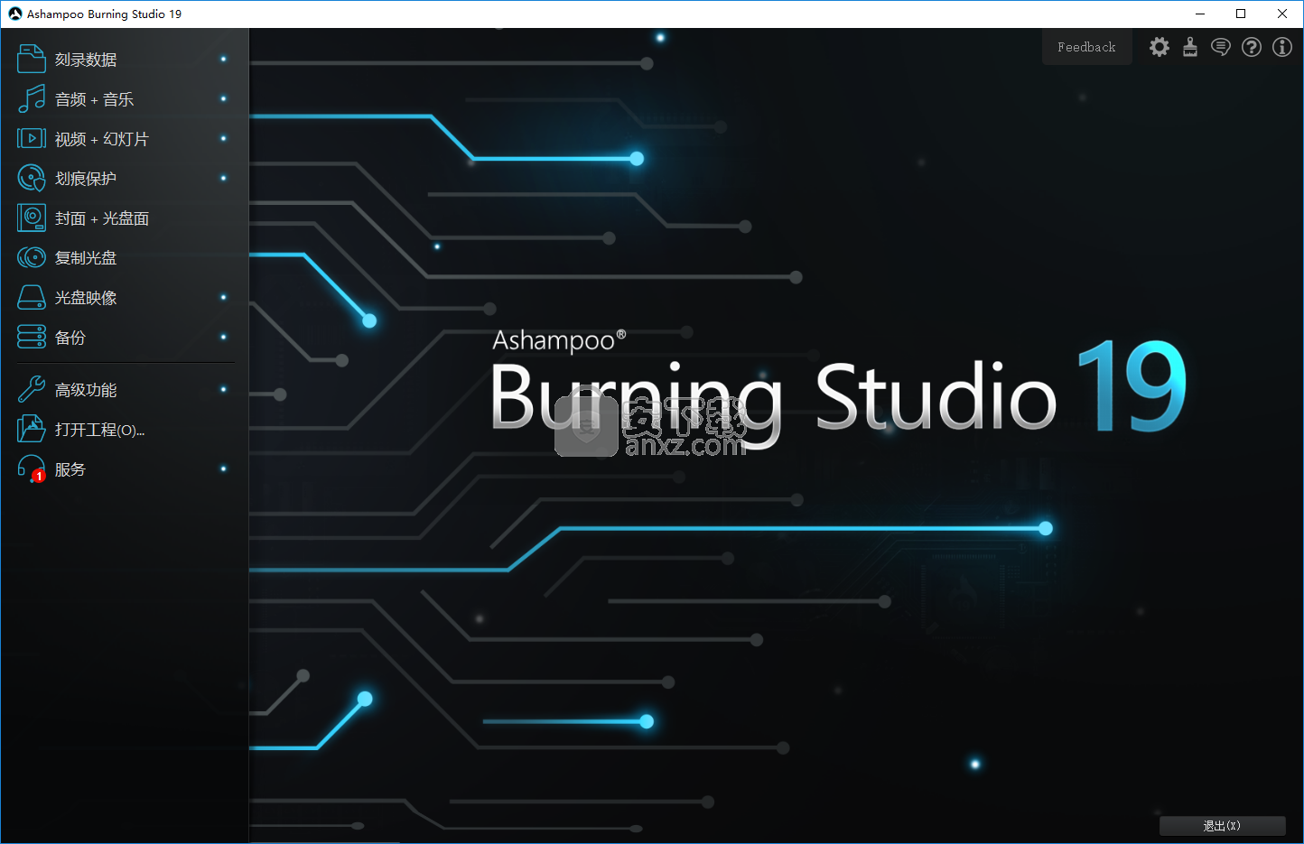Image resolution: width=1304 pixels, height=844 pixels.
Task: Click the open project file icon
Action: point(32,429)
